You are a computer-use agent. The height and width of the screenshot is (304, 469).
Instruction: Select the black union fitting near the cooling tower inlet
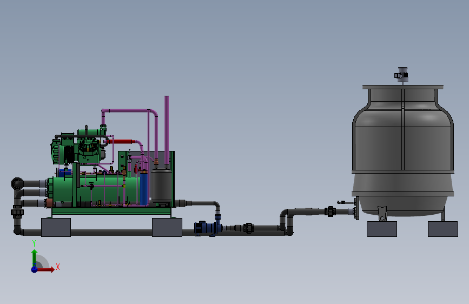(x=330, y=212)
